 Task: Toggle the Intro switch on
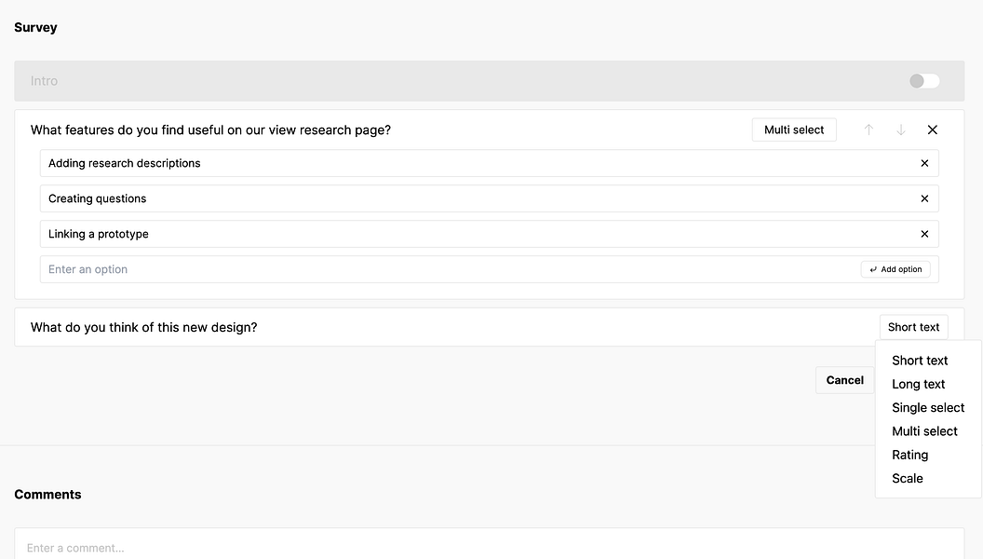[924, 81]
